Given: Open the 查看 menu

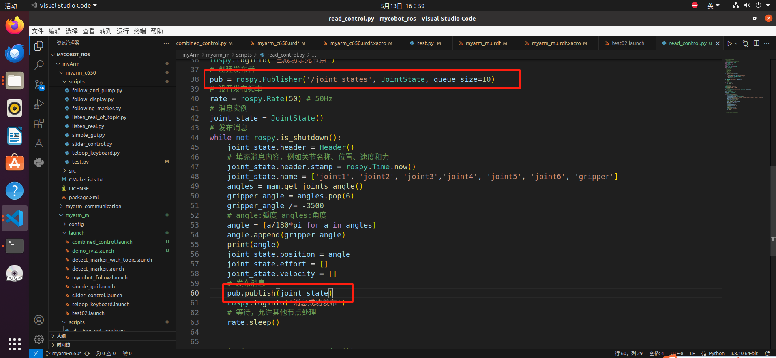Looking at the screenshot, I should (x=89, y=31).
